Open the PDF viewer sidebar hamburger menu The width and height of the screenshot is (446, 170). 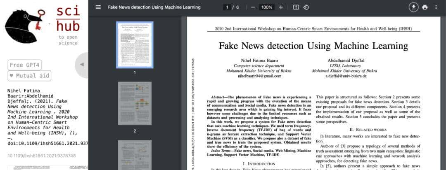98,7
